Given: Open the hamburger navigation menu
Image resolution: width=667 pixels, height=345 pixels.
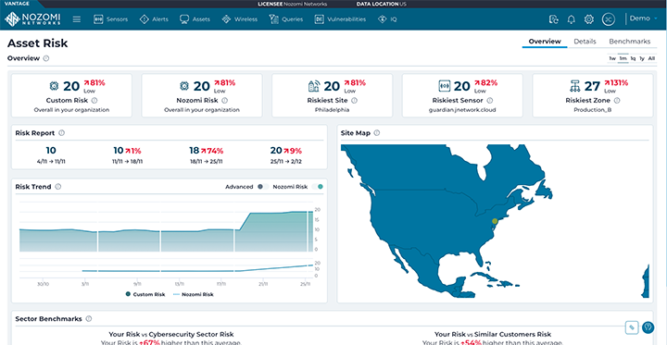Looking at the screenshot, I should point(77,19).
